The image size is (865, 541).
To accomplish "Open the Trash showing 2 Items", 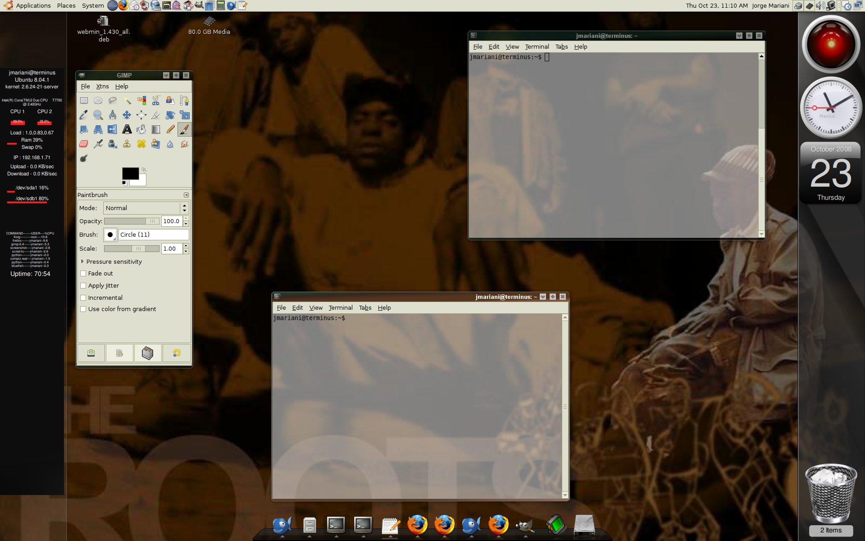I will tap(831, 499).
